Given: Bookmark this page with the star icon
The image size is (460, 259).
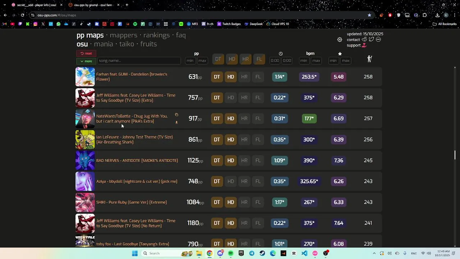Looking at the screenshot, I should (369, 15).
